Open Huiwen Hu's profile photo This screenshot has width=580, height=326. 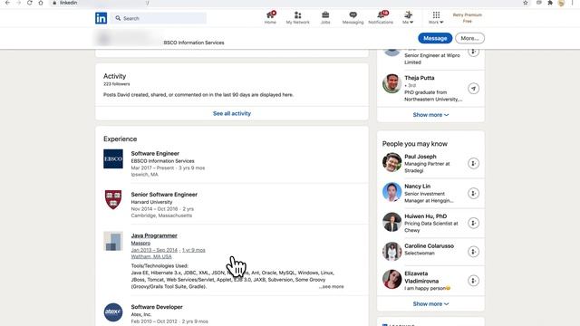coord(391,222)
